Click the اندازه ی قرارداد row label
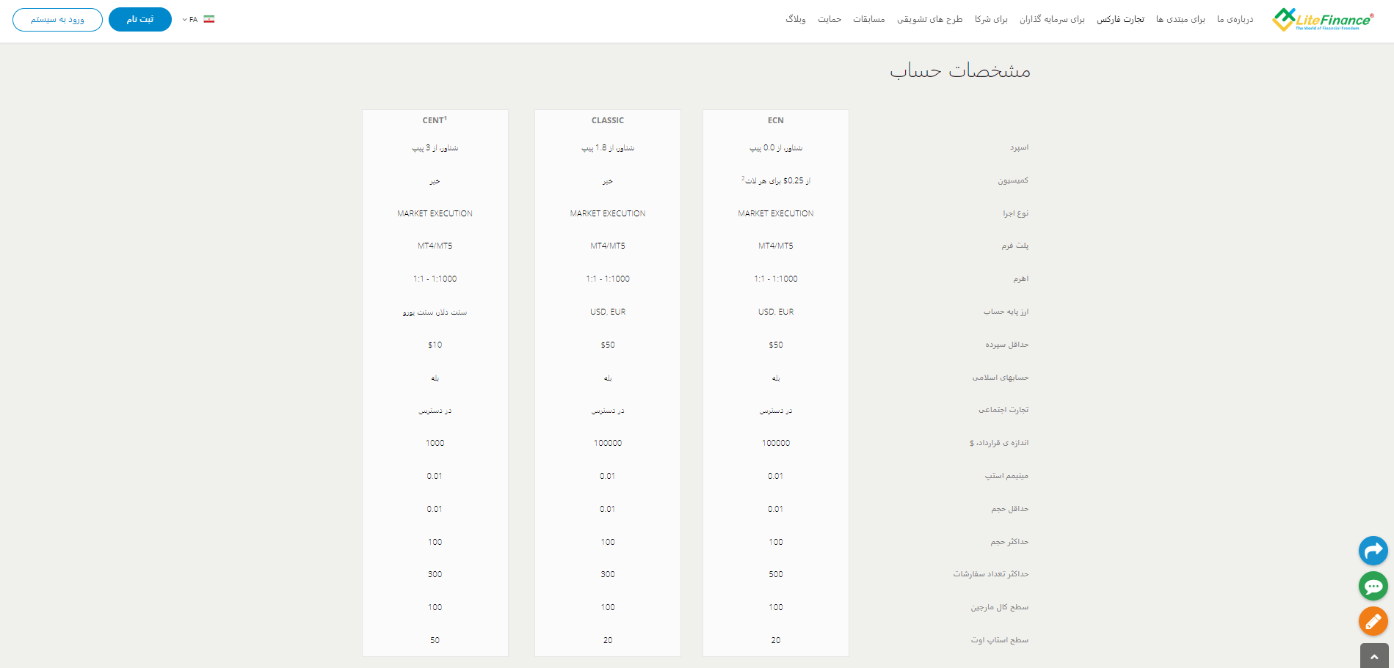This screenshot has height=668, width=1394. [x=999, y=443]
